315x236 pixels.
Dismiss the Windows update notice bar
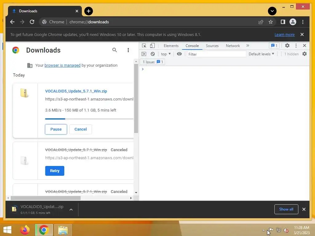click(302, 34)
